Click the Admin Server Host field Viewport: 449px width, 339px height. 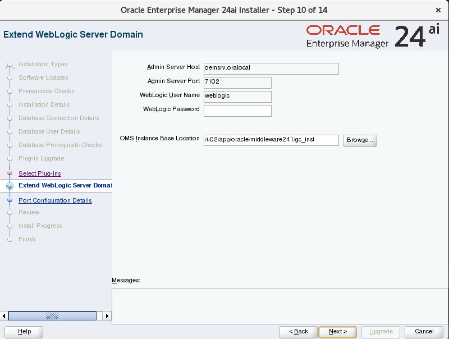click(271, 68)
